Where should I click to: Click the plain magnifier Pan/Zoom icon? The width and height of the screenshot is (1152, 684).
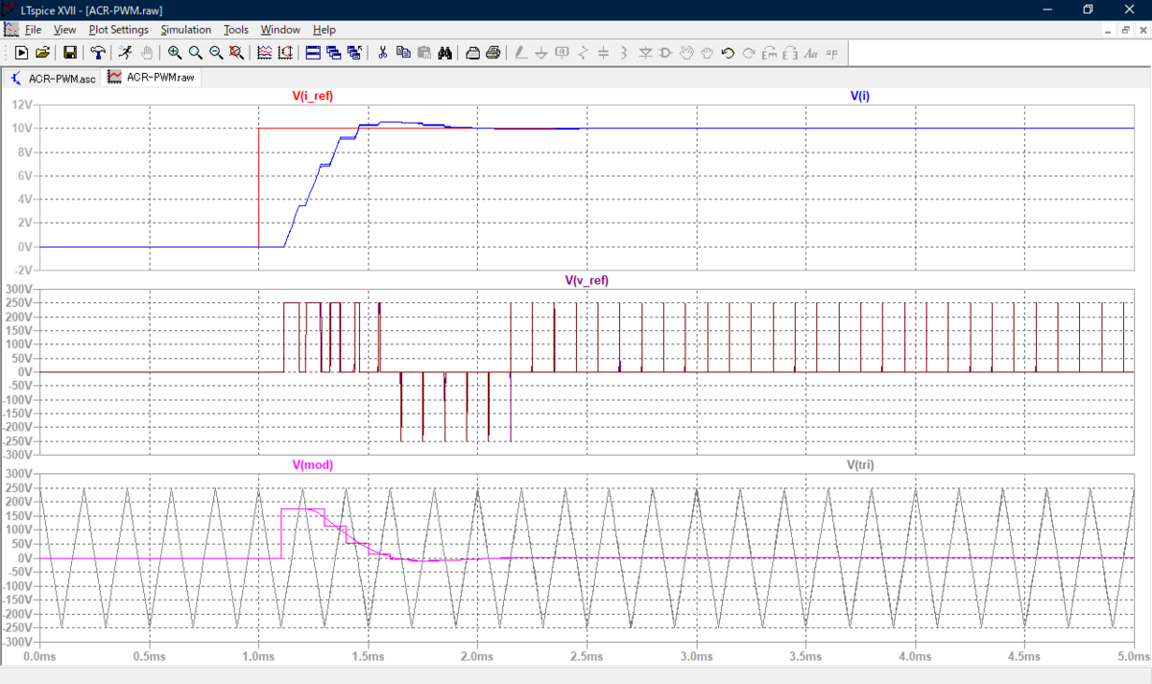196,53
